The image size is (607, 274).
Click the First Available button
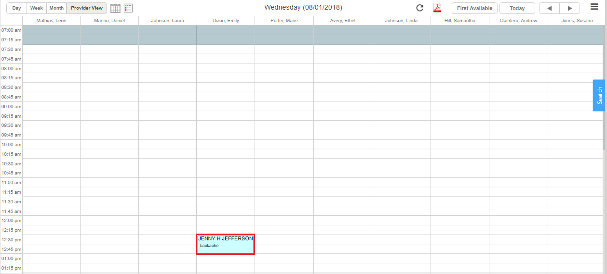point(474,8)
